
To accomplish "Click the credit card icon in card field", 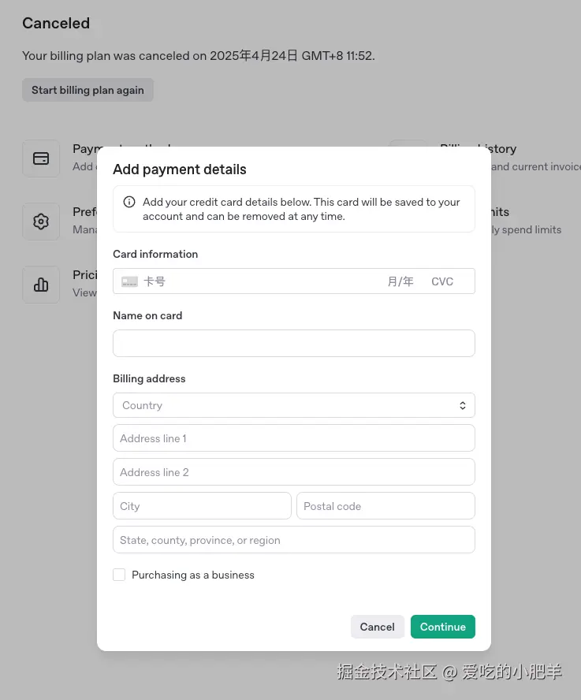I will 130,281.
